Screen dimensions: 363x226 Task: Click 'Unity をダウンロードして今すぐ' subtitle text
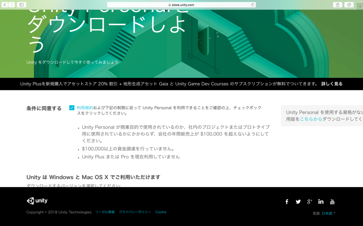pos(72,62)
